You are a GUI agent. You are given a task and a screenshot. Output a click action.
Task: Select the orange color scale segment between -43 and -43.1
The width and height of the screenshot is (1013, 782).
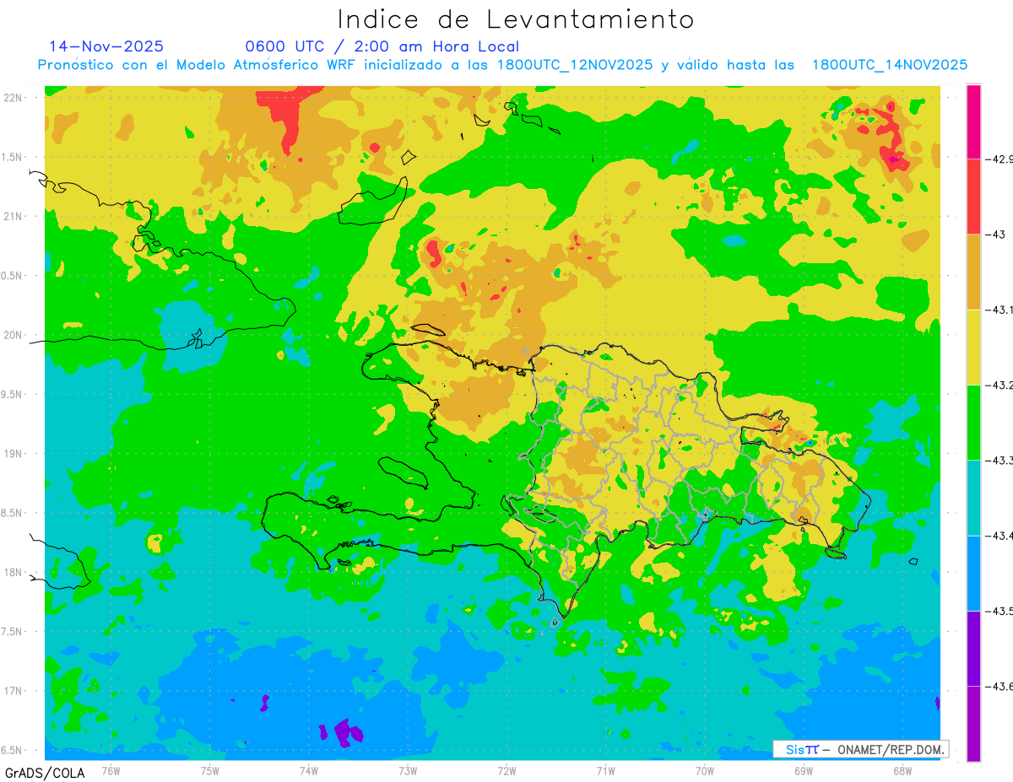point(973,272)
